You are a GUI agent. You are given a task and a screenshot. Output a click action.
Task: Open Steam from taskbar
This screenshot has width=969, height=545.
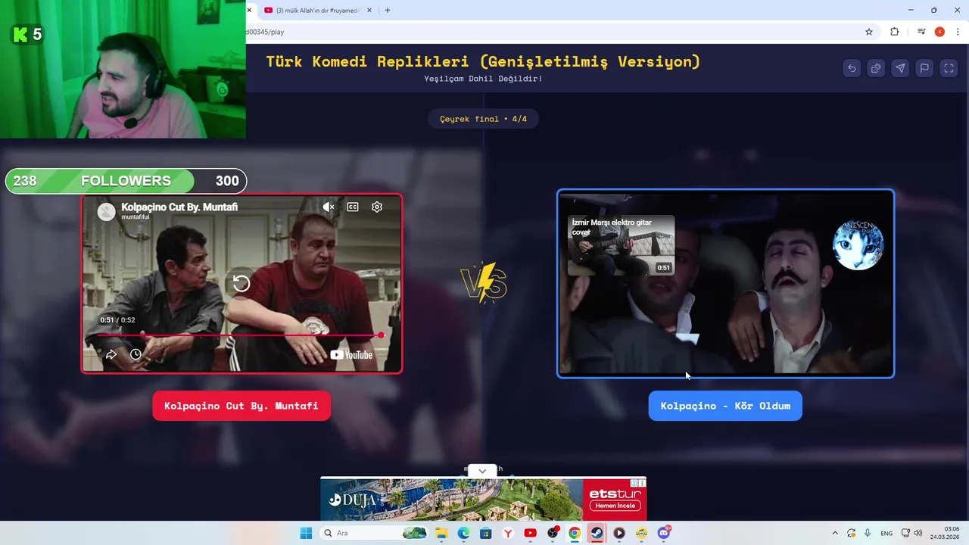(597, 533)
